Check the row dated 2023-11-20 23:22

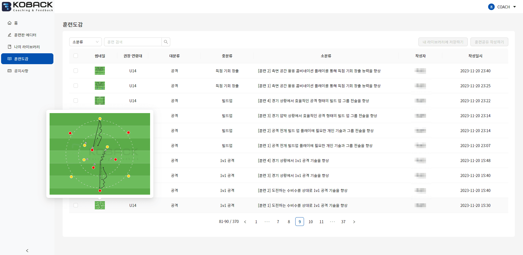click(76, 101)
